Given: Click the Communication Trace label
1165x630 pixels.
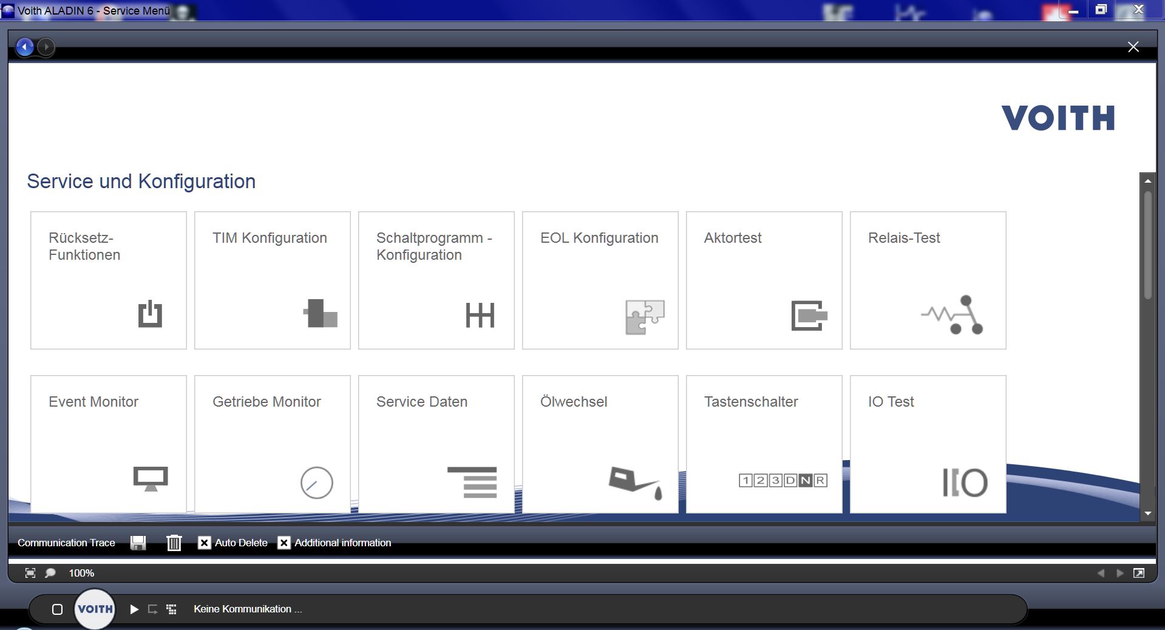Looking at the screenshot, I should (x=66, y=543).
